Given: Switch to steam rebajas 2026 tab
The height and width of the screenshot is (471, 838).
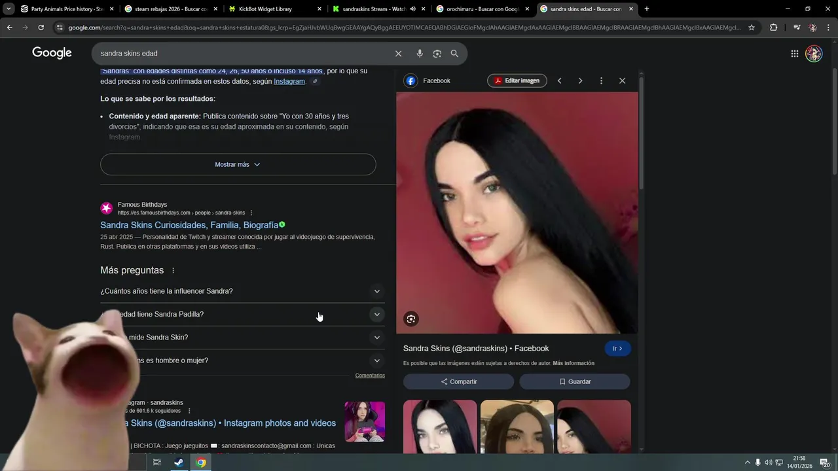Looking at the screenshot, I should coord(170,9).
